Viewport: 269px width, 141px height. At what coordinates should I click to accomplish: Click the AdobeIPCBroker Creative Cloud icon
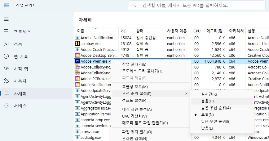(x=77, y=79)
